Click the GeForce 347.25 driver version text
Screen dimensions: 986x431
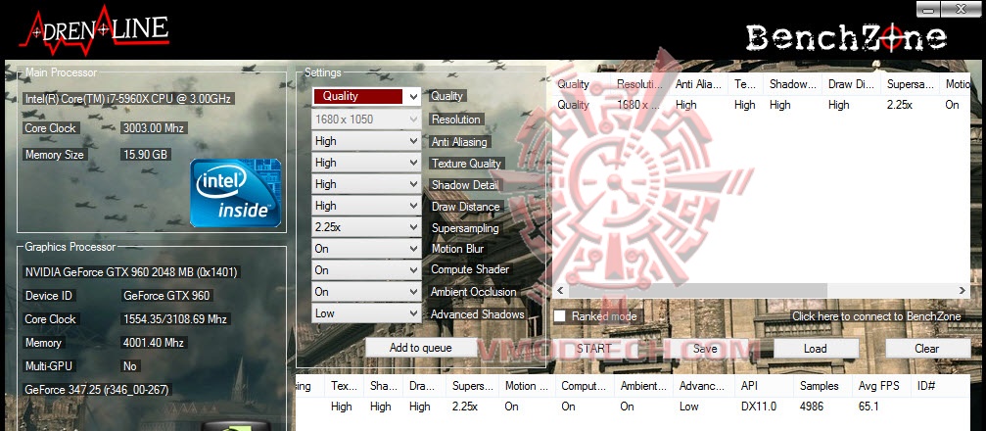(96, 390)
